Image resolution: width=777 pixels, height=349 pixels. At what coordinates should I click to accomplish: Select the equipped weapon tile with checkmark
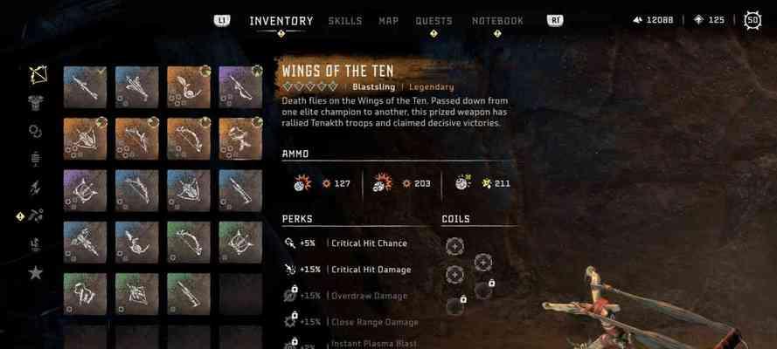[85, 87]
